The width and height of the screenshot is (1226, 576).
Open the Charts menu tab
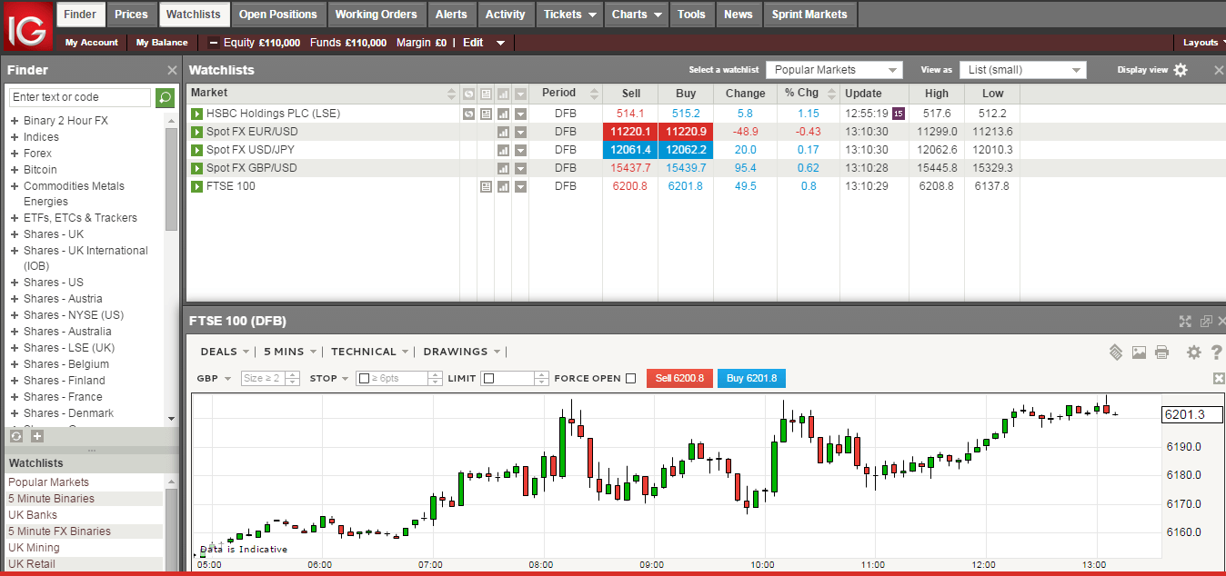(637, 15)
